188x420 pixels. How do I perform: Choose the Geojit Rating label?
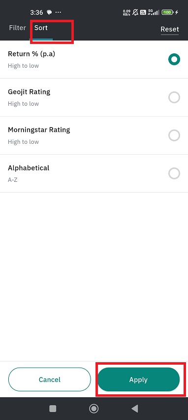tap(29, 92)
